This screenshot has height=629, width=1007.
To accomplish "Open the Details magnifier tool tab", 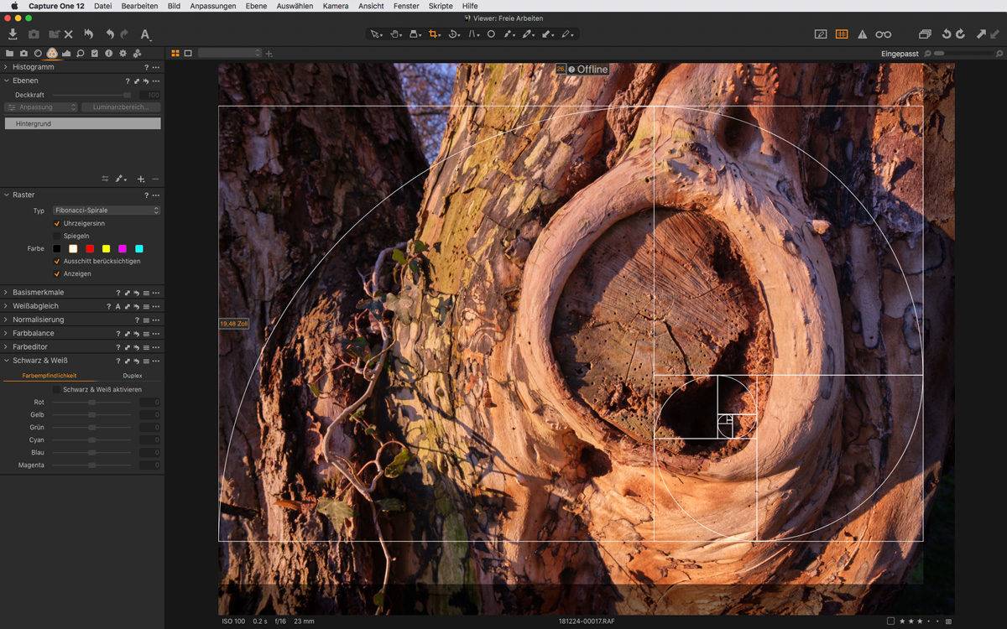I will tap(81, 53).
